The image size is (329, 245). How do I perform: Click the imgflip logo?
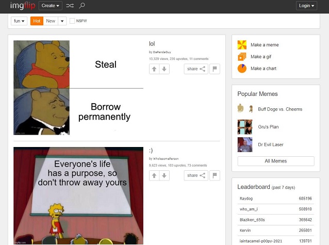23,6
